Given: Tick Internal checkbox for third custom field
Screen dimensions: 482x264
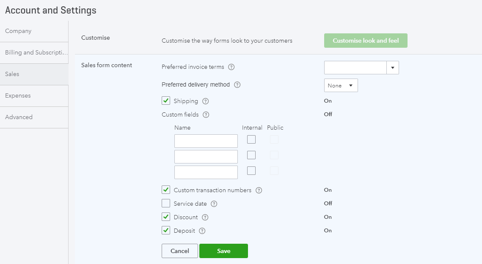Looking at the screenshot, I should click(x=251, y=171).
